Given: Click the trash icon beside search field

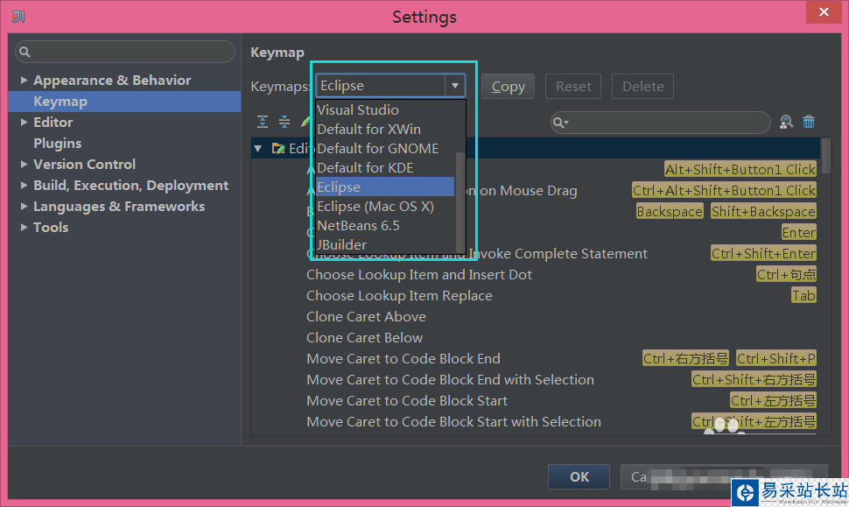Looking at the screenshot, I should point(809,122).
